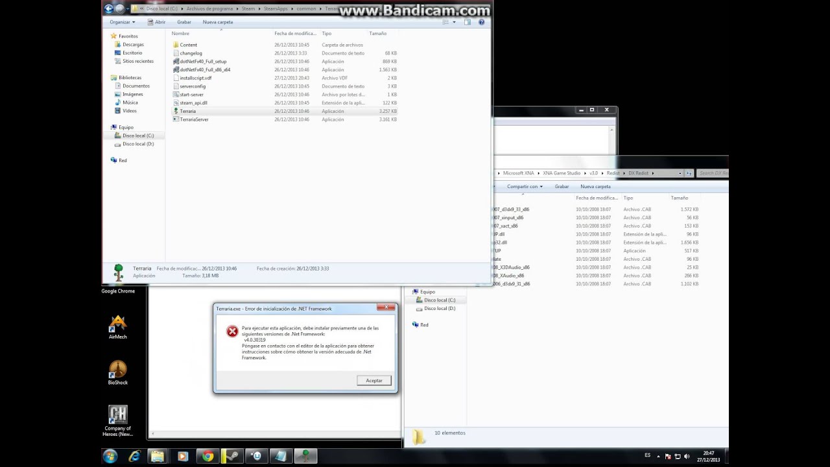830x467 pixels.
Task: Switch to Terraria taskbar button
Action: tap(305, 457)
